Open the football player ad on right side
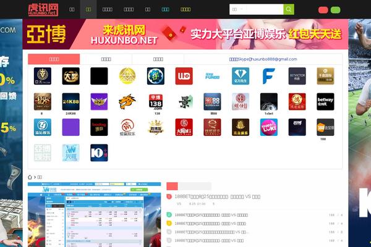 (360, 133)
